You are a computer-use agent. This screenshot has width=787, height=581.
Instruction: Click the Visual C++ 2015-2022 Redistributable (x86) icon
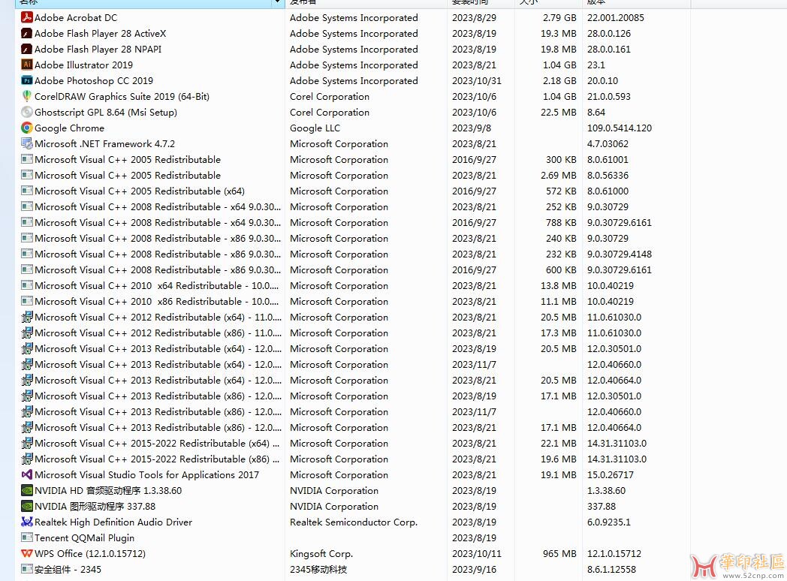26,459
